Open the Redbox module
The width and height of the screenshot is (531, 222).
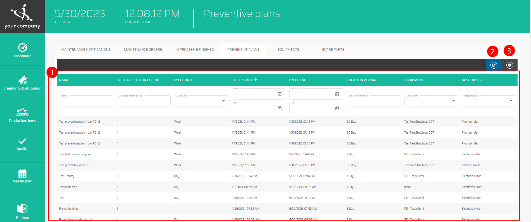coord(22,211)
